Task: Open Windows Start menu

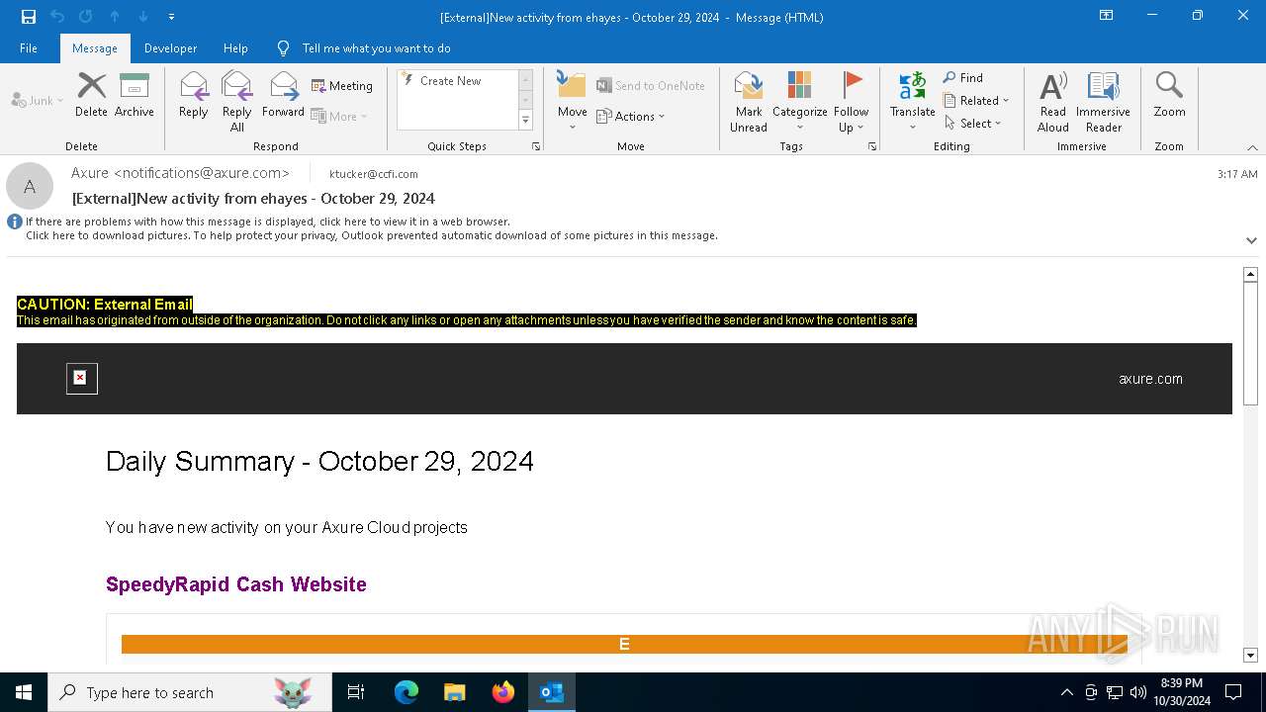Action: 24,692
